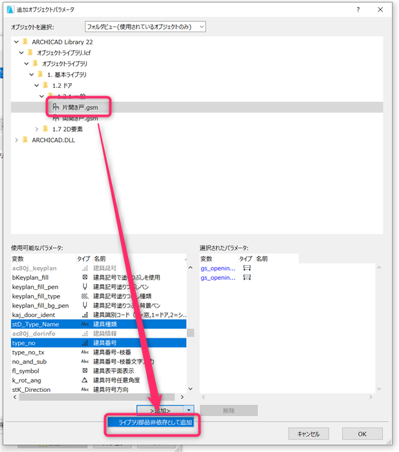Click the >追加> add button
This screenshot has height=452, width=399.
(160, 410)
